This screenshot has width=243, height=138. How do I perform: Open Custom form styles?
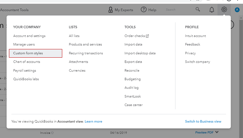pyautogui.click(x=36, y=53)
